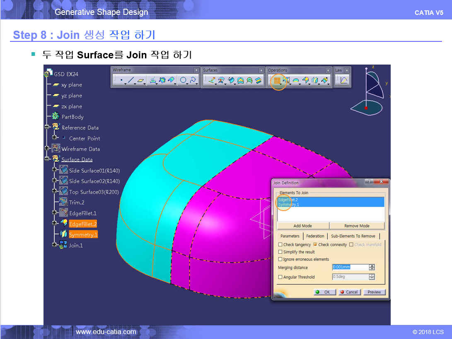This screenshot has width=452, height=339.
Task: Click the Remove Mode button
Action: pyautogui.click(x=357, y=226)
